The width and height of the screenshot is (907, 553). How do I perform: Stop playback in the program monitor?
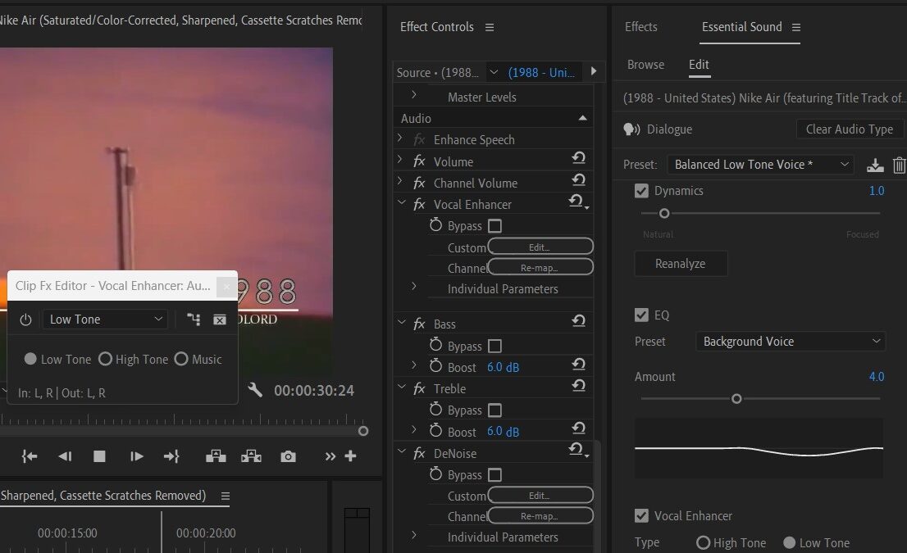coord(99,456)
